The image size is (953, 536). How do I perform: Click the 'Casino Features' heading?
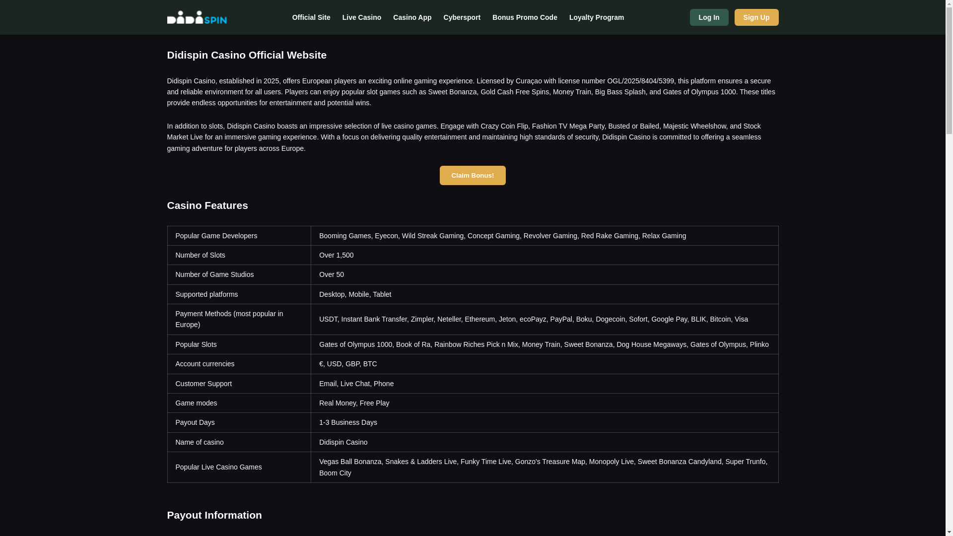coord(207,205)
